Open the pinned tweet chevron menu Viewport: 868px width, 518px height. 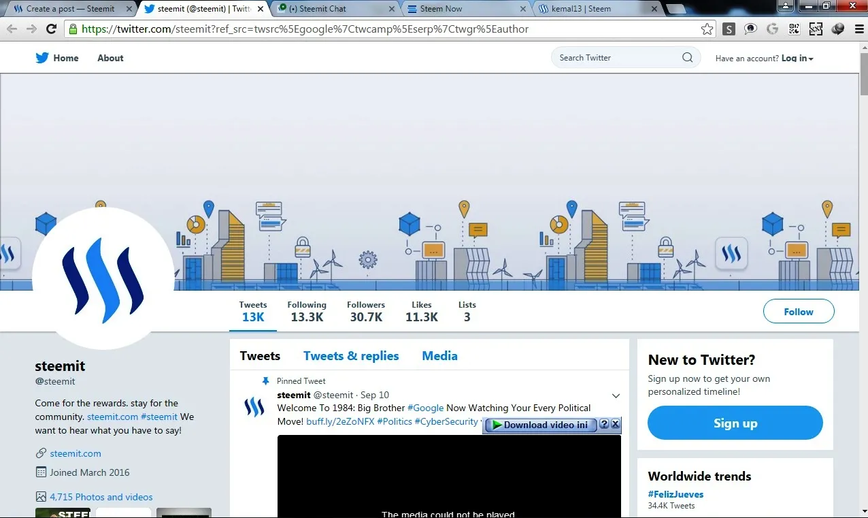[616, 395]
